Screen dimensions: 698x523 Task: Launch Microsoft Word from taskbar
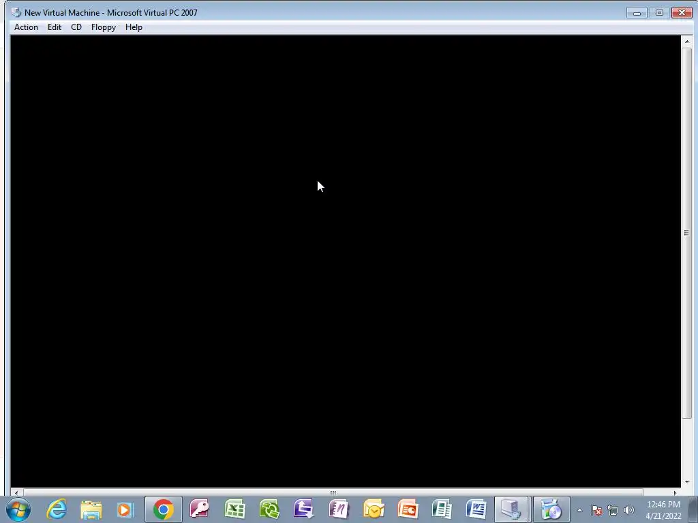click(x=476, y=509)
